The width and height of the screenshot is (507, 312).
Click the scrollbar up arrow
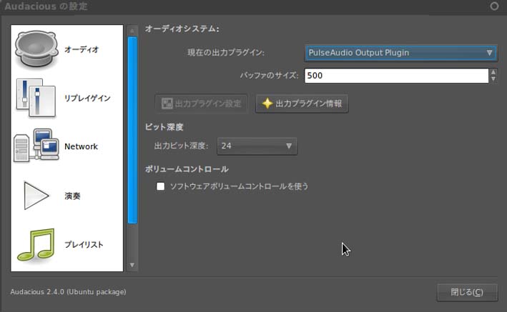132,31
